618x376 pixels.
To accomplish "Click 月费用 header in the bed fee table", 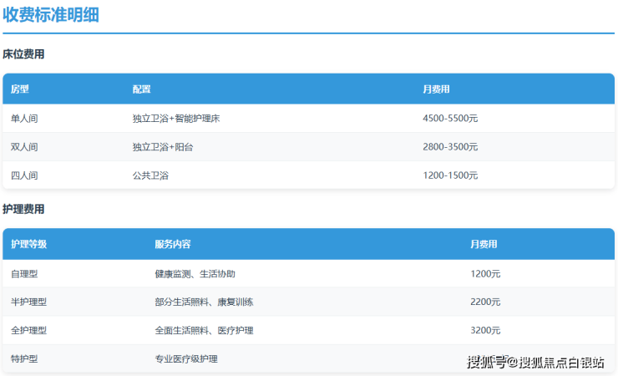I will tap(436, 89).
